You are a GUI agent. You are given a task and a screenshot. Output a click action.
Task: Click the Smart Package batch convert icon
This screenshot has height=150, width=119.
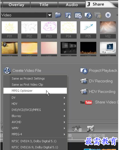point(98,15)
